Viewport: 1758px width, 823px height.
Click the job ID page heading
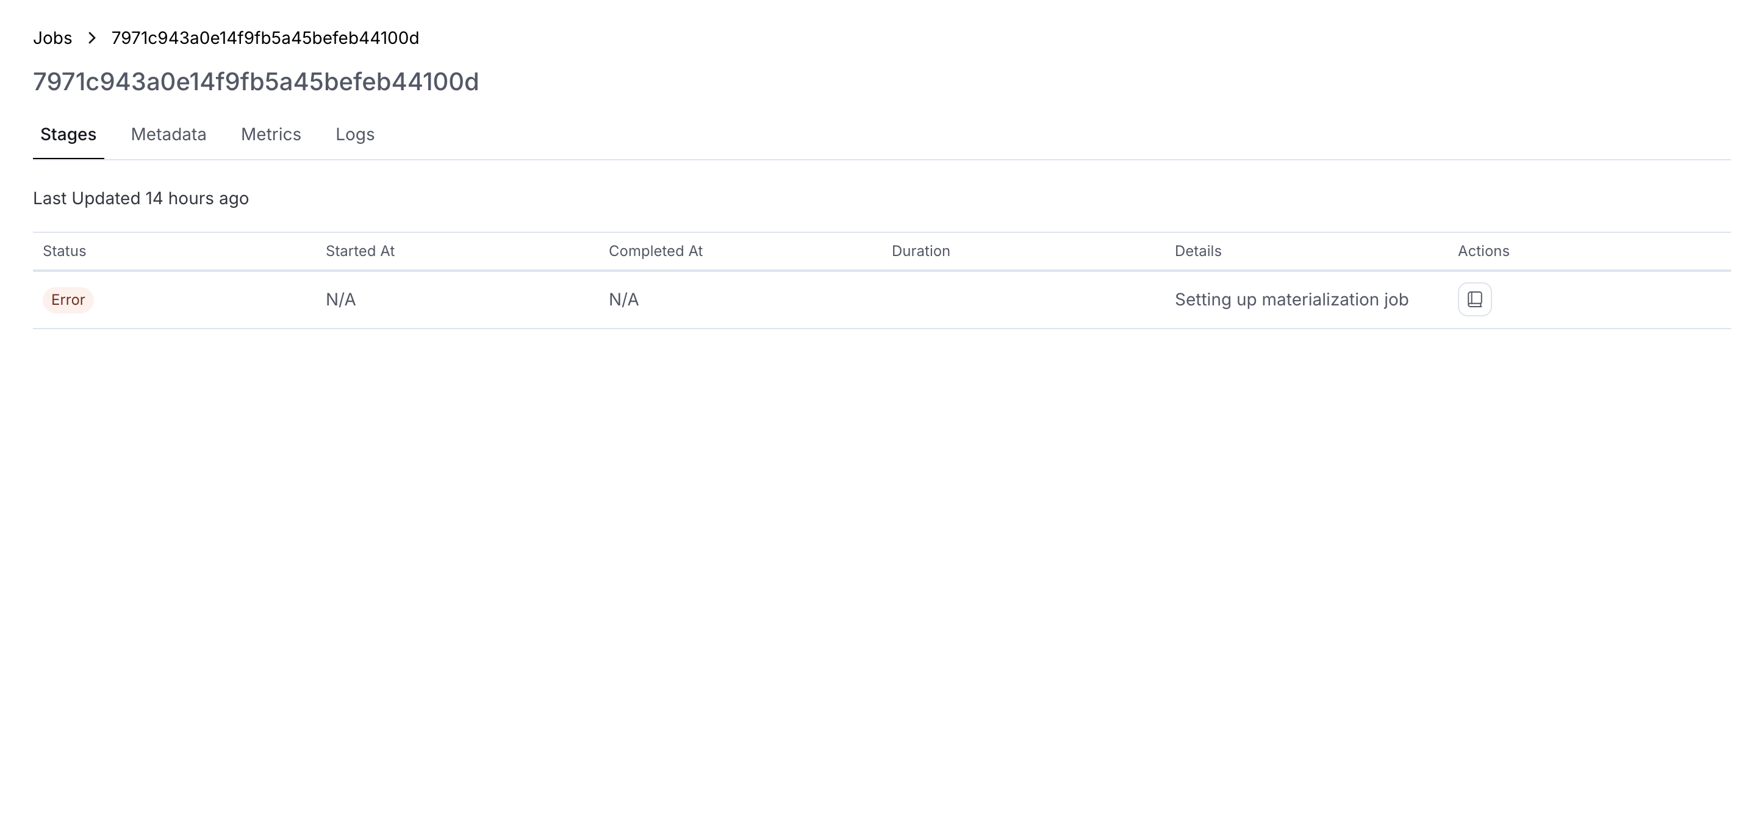tap(256, 82)
